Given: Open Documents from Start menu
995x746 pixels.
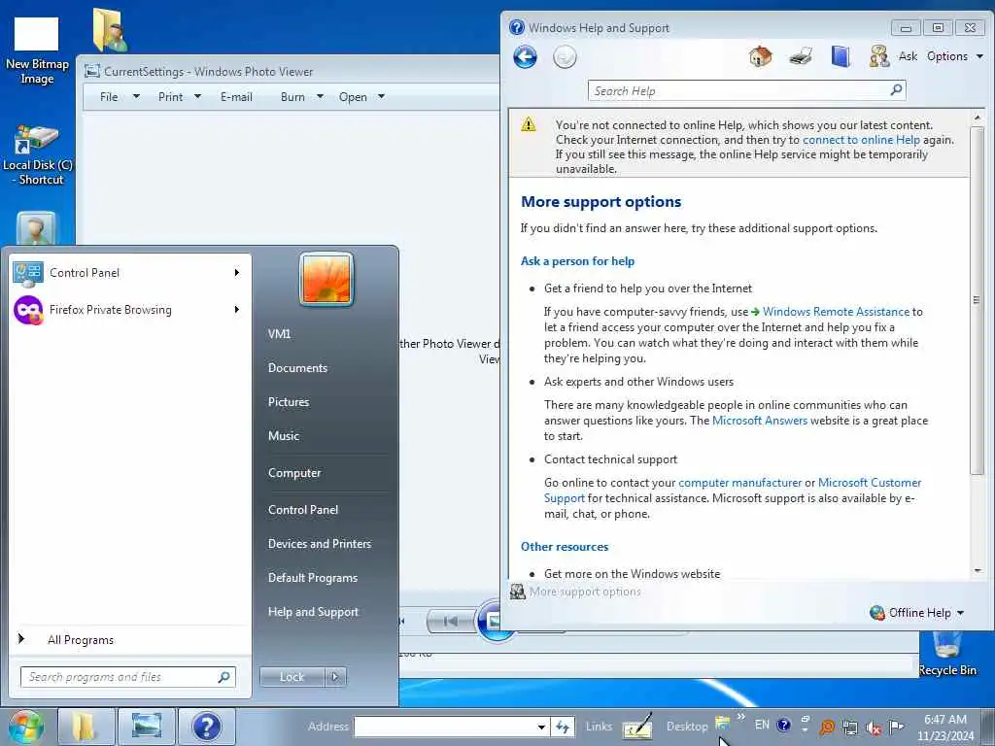Looking at the screenshot, I should pyautogui.click(x=297, y=368).
